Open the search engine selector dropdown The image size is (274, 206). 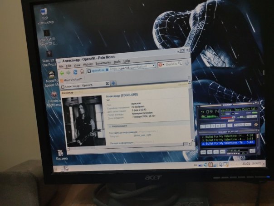[161, 65]
